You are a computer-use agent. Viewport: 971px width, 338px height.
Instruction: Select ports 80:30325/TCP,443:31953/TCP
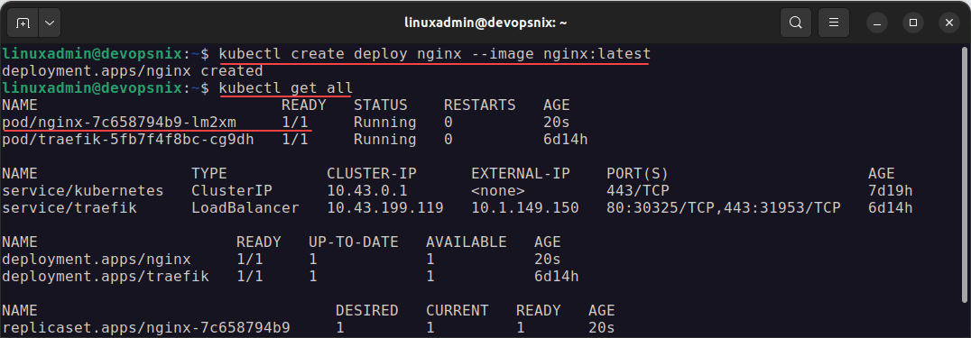724,207
